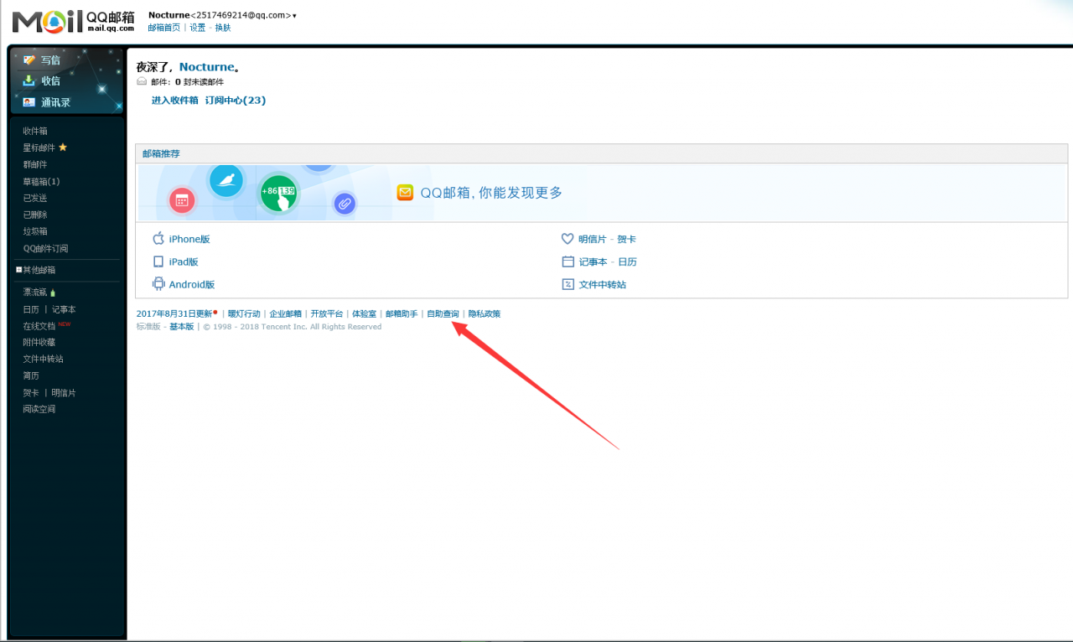Click 2017年8月31日更新 footer link
This screenshot has height=642, width=1073.
coord(174,313)
